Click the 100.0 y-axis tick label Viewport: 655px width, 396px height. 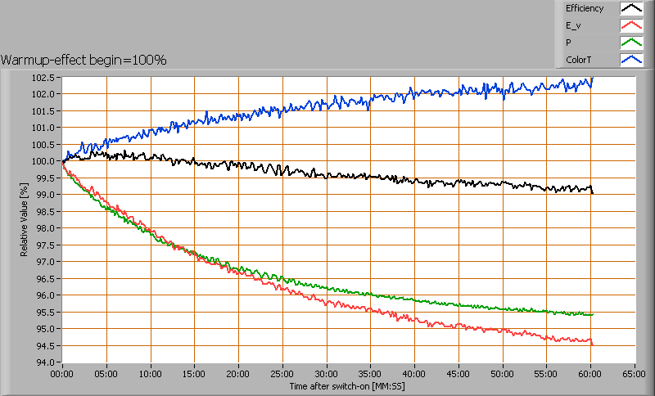(x=44, y=161)
